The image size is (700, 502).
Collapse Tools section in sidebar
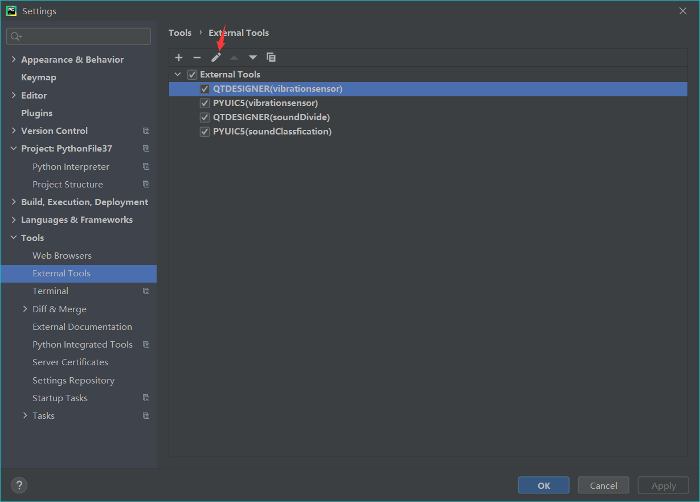point(14,238)
